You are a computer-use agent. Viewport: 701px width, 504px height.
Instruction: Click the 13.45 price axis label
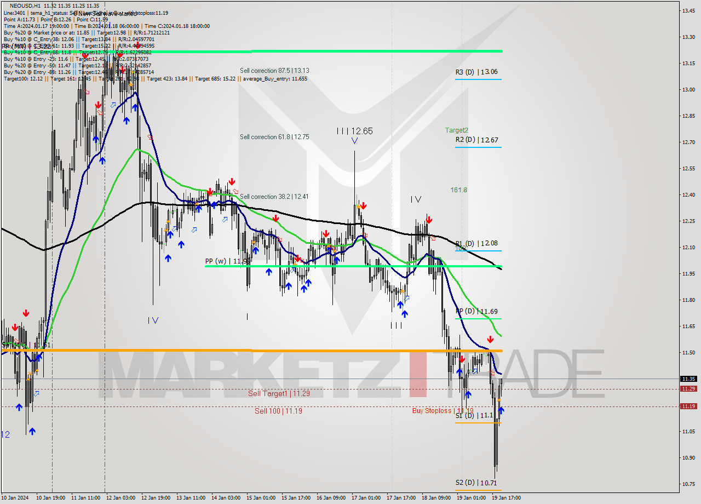(x=688, y=10)
